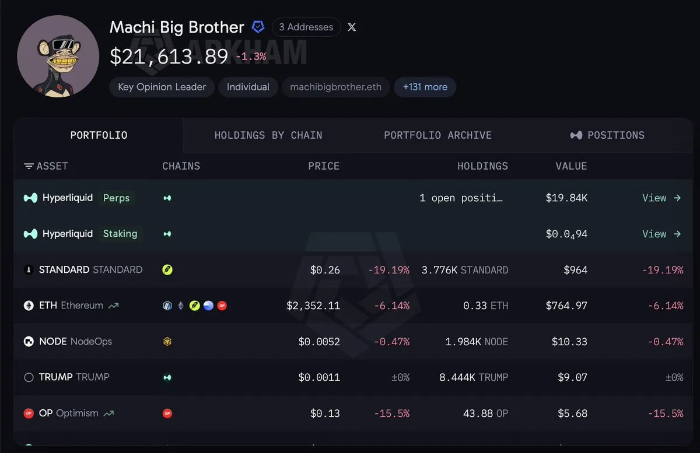Click the red OP token icon

(29, 413)
